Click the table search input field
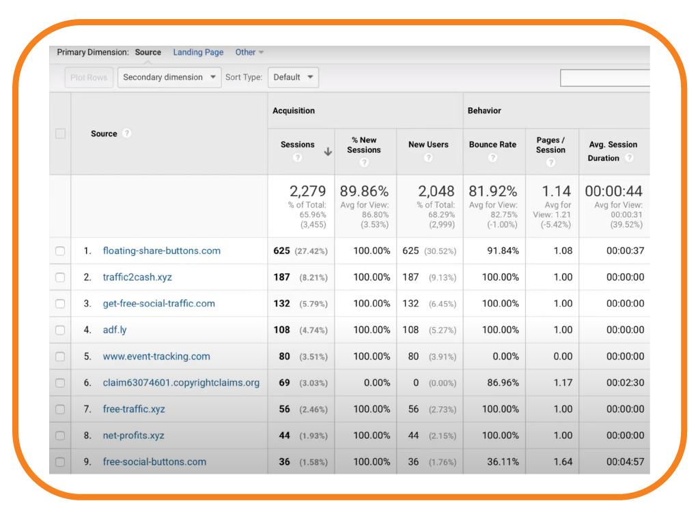This screenshot has width=698, height=514. click(x=605, y=78)
